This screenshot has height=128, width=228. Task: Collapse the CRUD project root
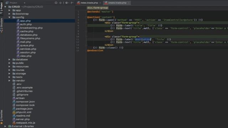coord(5,7)
